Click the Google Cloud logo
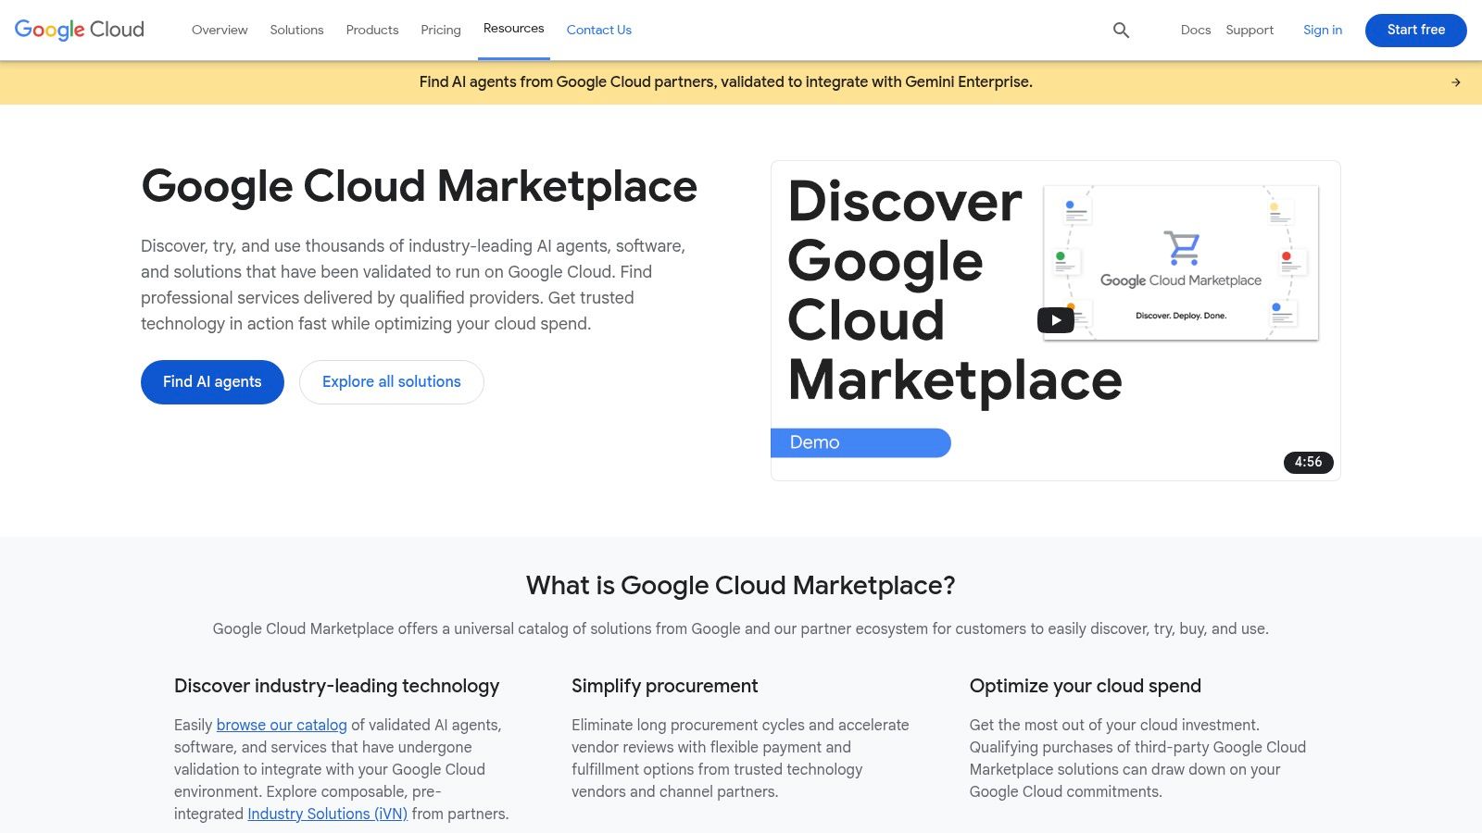Screen dimensions: 1482x833 coord(78,30)
